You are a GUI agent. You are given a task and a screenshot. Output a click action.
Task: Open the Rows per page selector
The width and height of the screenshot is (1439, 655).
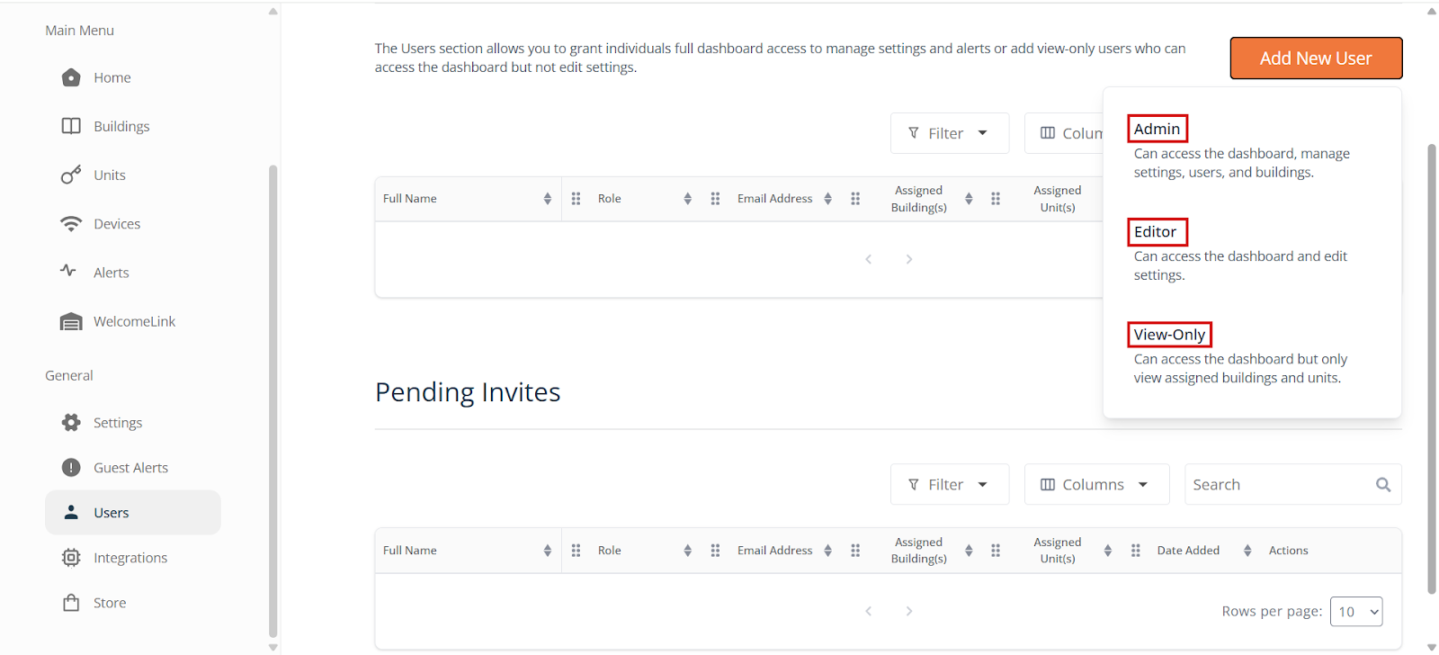(x=1355, y=612)
